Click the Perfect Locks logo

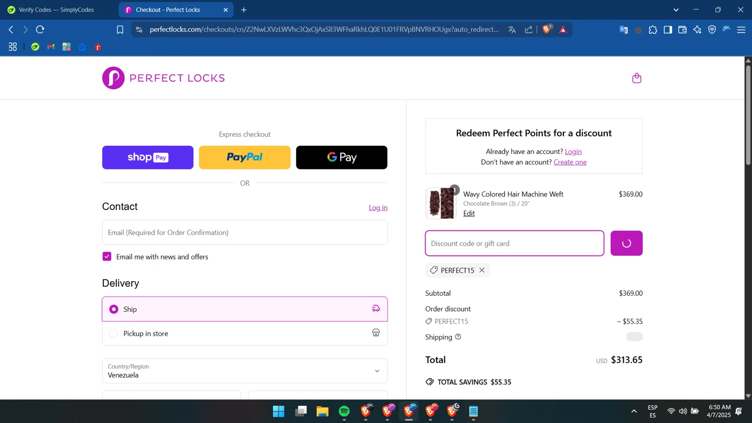[163, 78]
